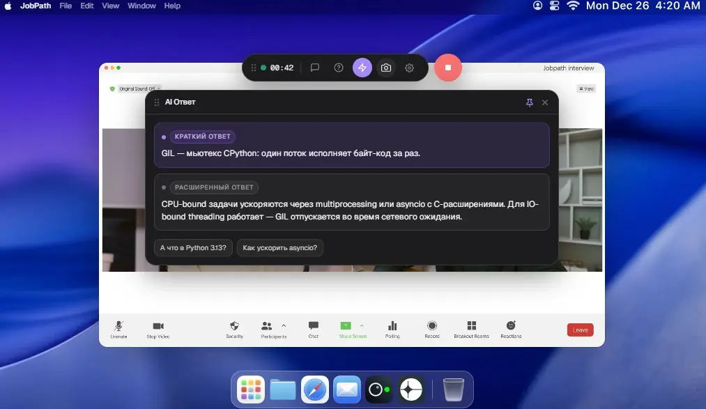
Task: Open the View button in the meeting window
Action: 586,88
